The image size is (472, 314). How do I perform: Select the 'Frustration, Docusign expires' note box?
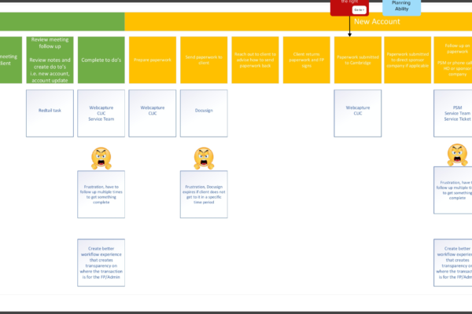tap(204, 195)
